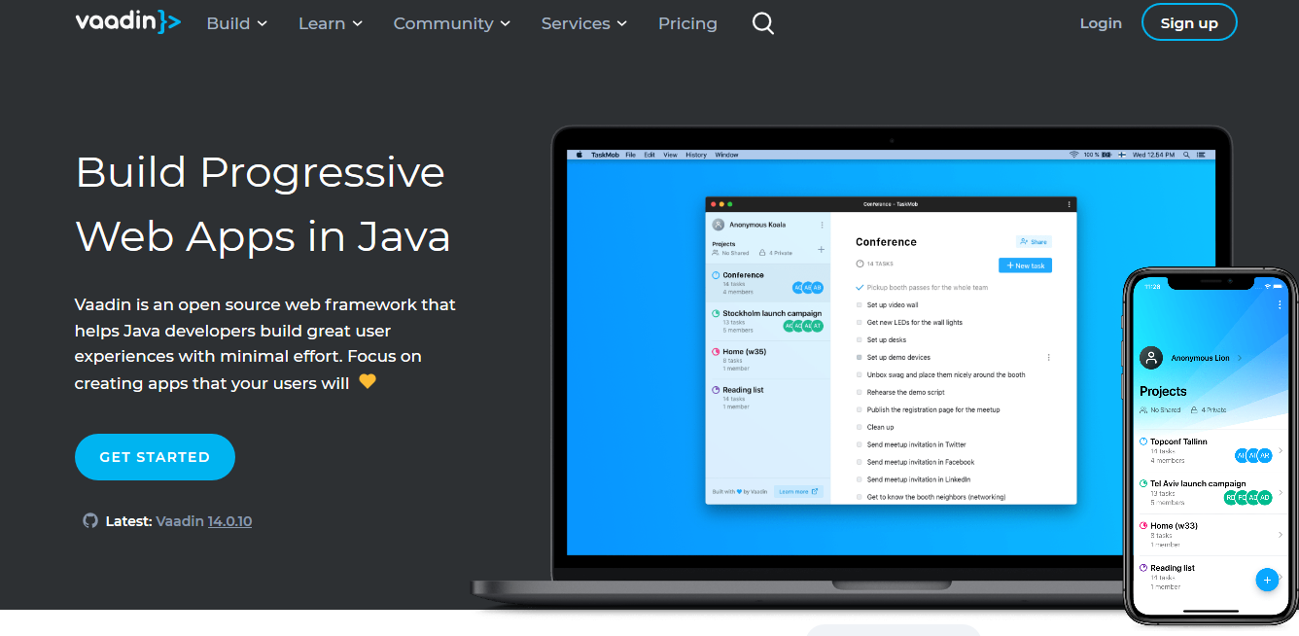Check the Set up desks task
The width and height of the screenshot is (1299, 636).
click(x=860, y=340)
